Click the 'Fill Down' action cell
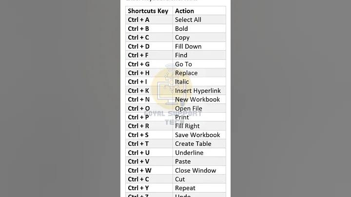Image resolution: width=351 pixels, height=197 pixels. coord(199,46)
